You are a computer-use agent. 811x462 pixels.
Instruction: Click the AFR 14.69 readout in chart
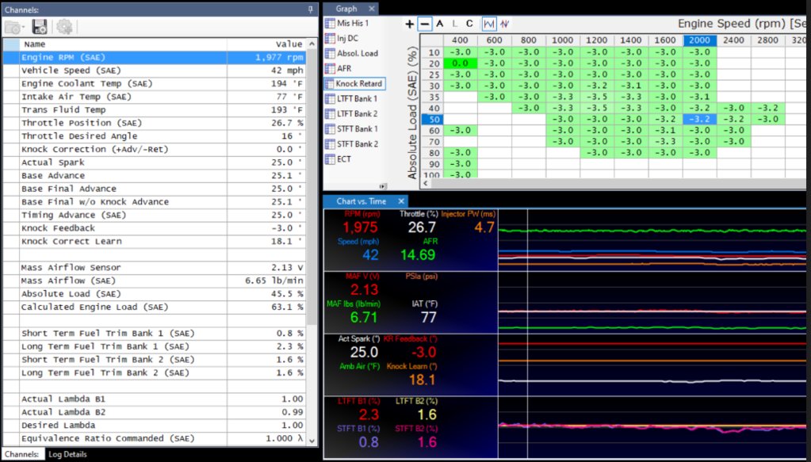click(418, 254)
